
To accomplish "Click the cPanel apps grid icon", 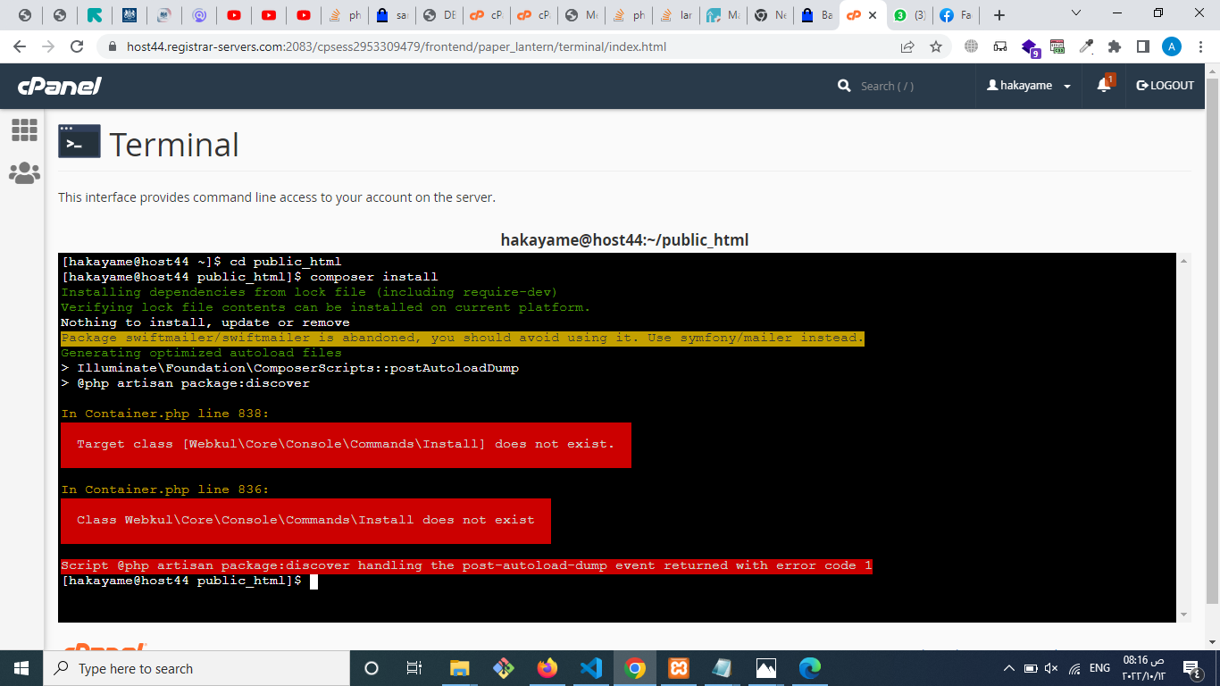I will [24, 130].
